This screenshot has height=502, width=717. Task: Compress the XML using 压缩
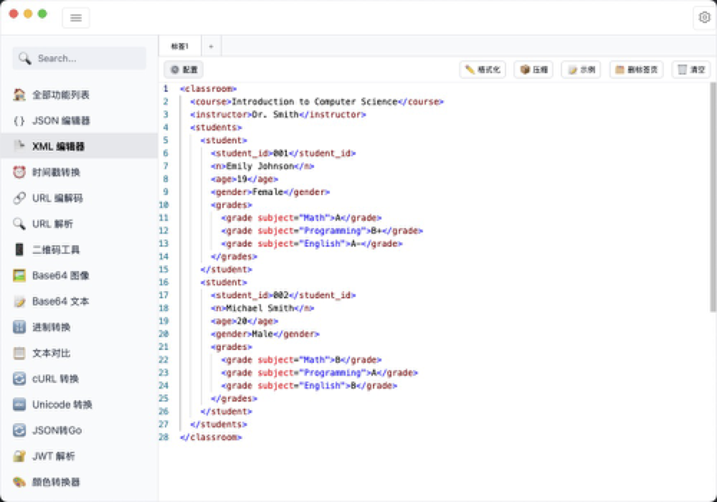click(532, 69)
